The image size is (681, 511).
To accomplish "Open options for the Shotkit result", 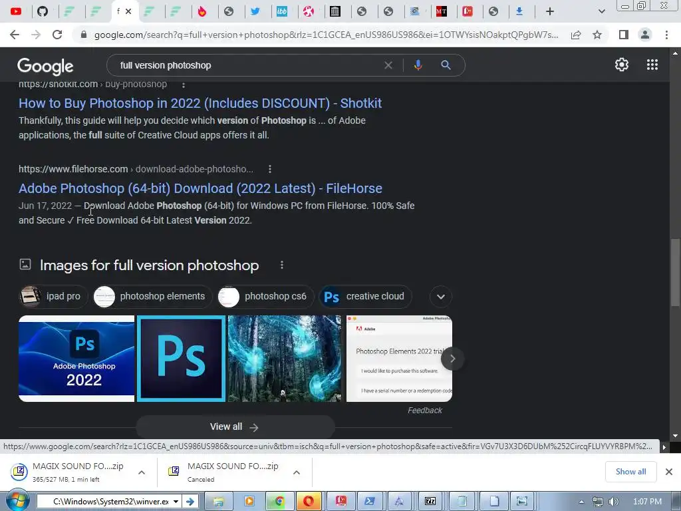I will coord(184,85).
